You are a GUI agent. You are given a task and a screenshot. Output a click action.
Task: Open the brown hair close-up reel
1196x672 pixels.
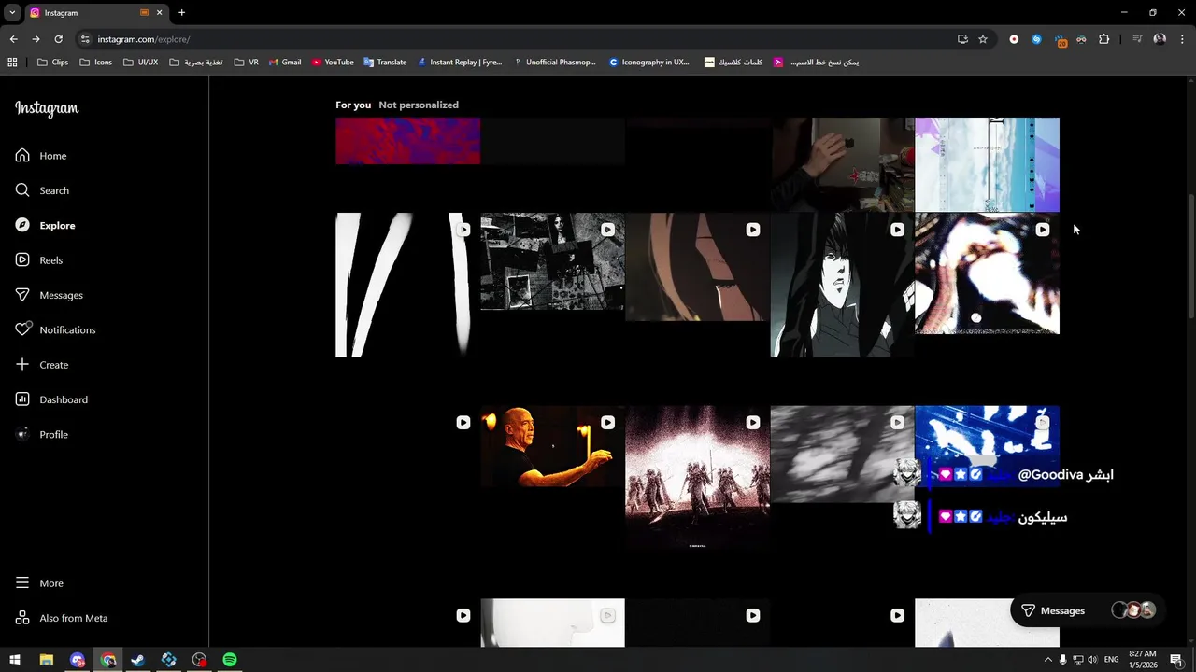point(697,267)
